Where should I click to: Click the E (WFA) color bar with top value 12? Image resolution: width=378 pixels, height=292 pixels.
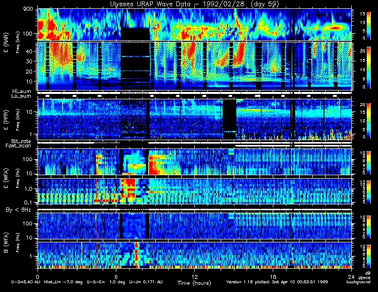tap(369, 192)
